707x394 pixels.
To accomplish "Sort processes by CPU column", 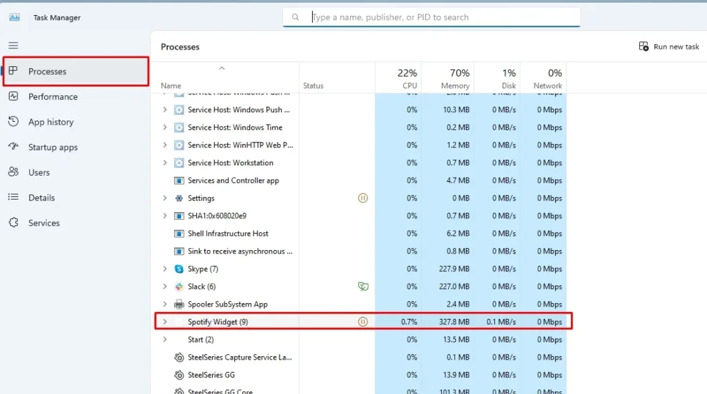I will pyautogui.click(x=398, y=79).
